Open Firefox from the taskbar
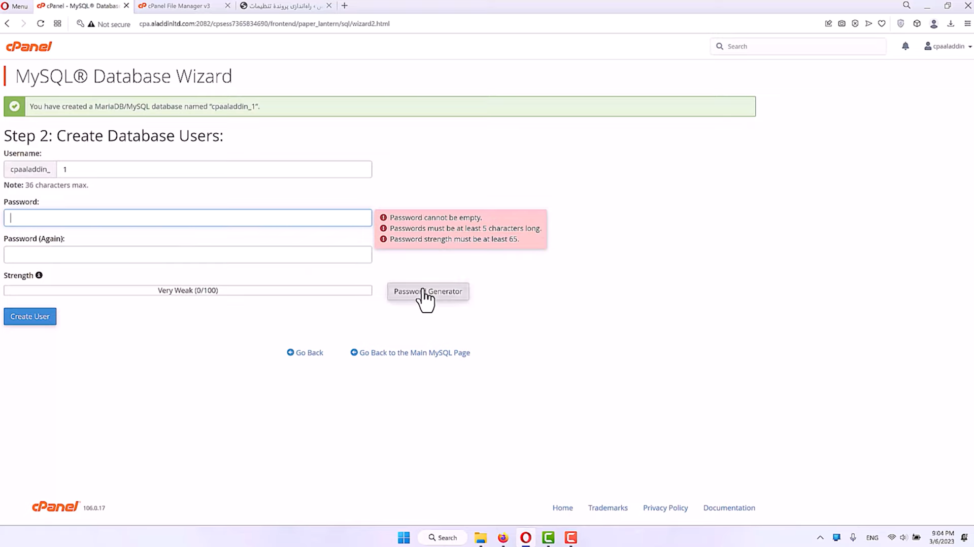974x547 pixels. click(x=503, y=537)
